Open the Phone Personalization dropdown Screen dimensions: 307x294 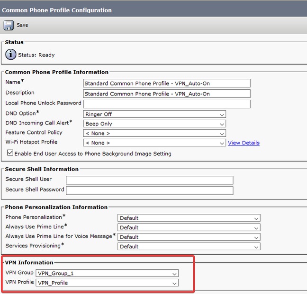(189, 218)
